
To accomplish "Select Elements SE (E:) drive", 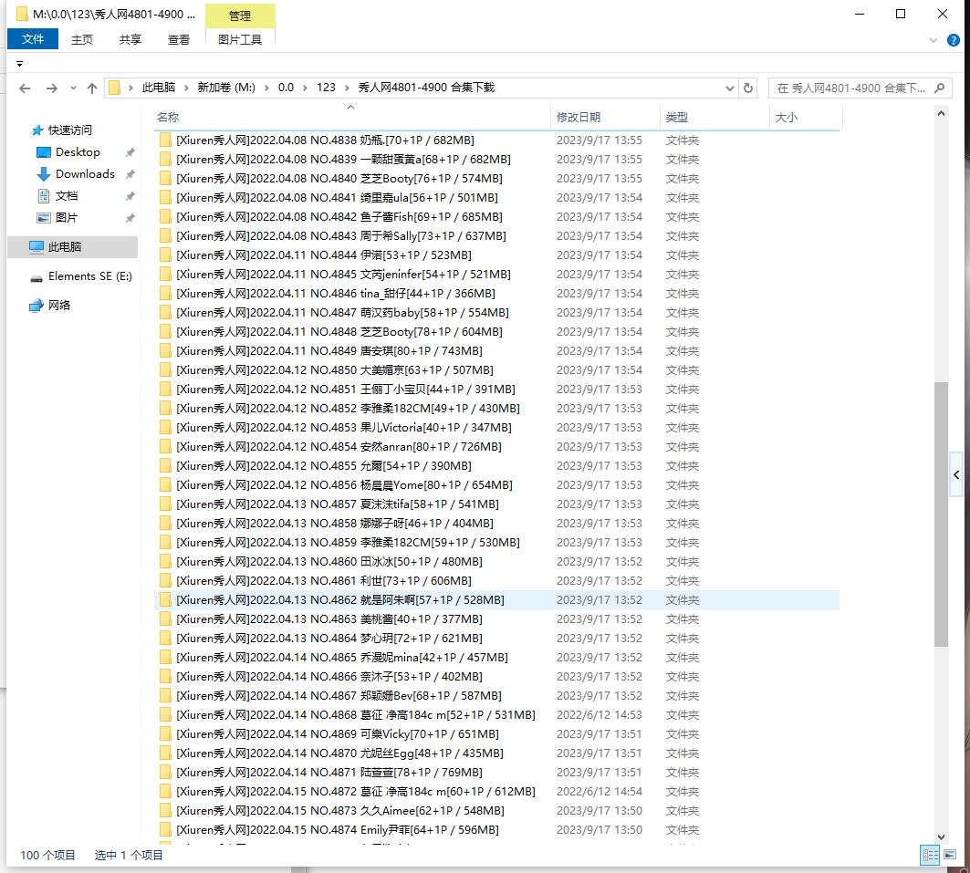I will pyautogui.click(x=89, y=275).
